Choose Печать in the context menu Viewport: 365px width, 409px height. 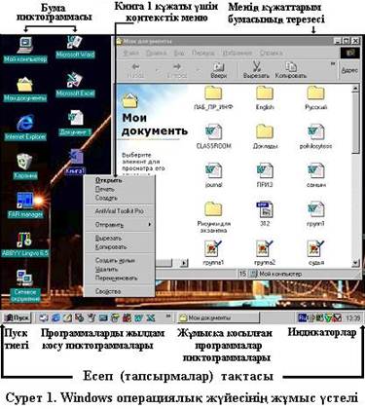click(x=119, y=189)
